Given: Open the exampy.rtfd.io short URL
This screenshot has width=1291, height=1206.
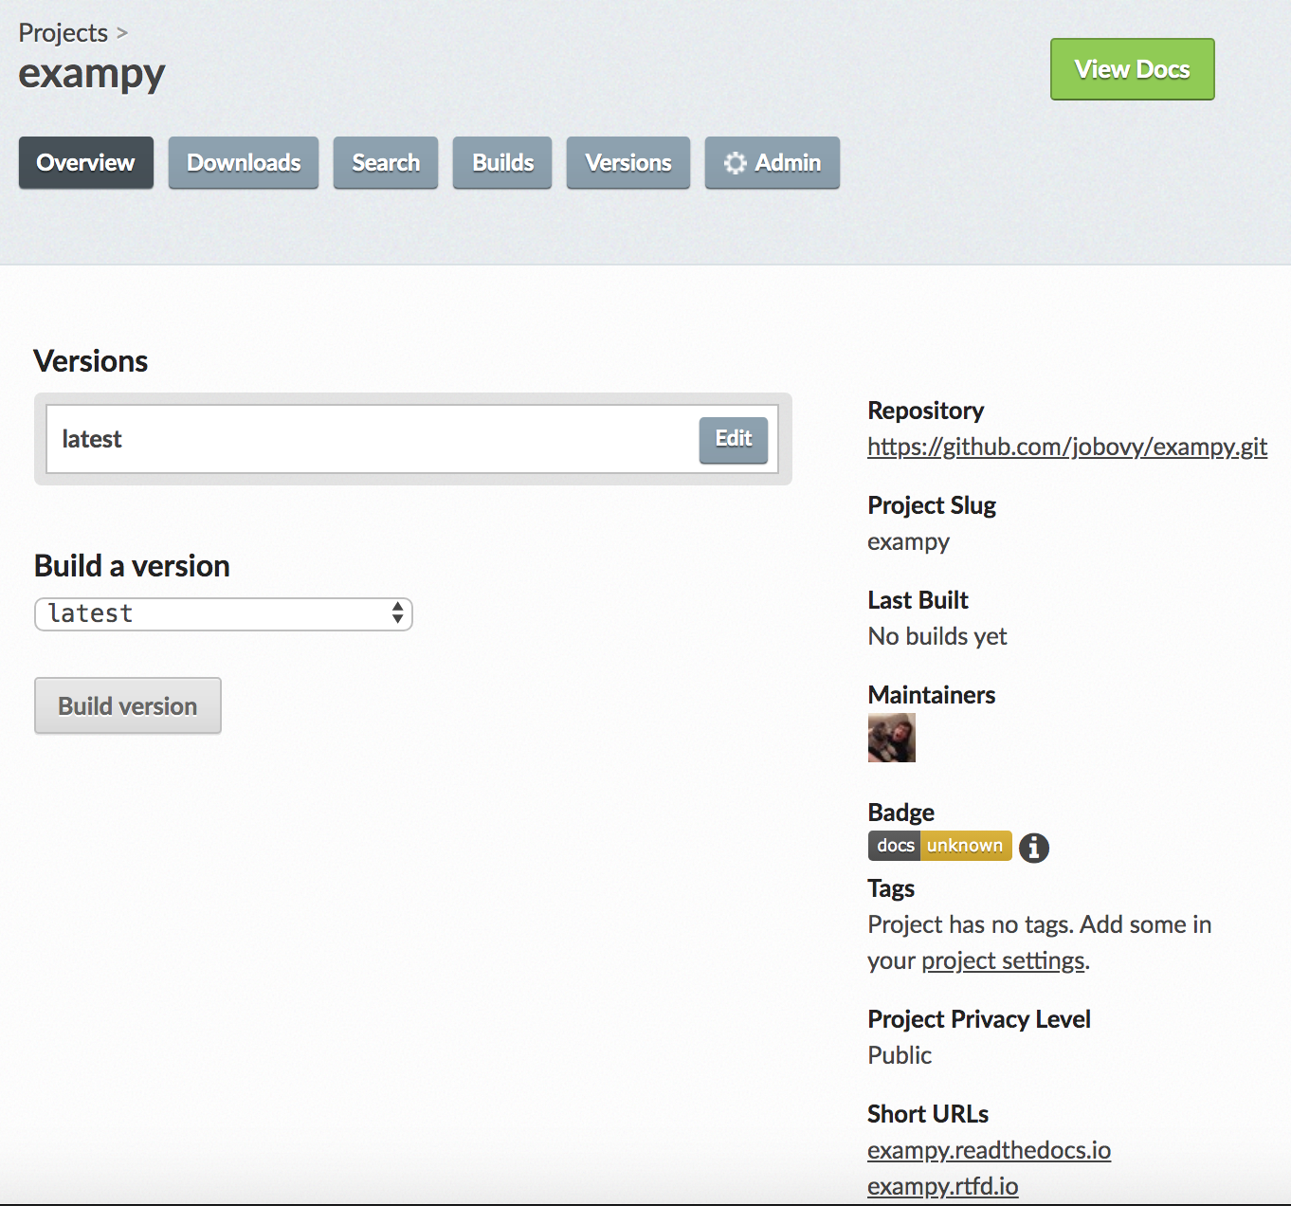Looking at the screenshot, I should coord(943,1186).
